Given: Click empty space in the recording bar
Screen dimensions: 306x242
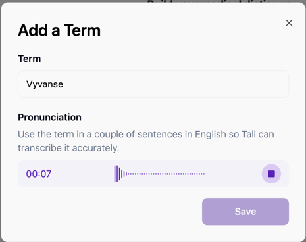Looking at the screenshot, I should click(x=232, y=174).
